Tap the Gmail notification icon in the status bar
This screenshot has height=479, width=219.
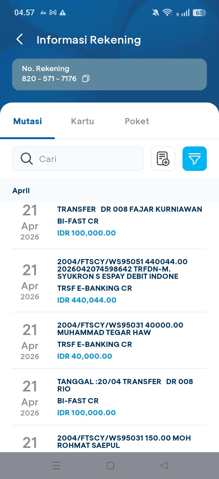(x=53, y=13)
